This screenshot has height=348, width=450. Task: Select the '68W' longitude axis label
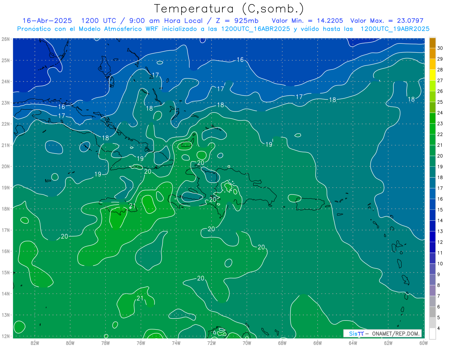click(x=282, y=342)
